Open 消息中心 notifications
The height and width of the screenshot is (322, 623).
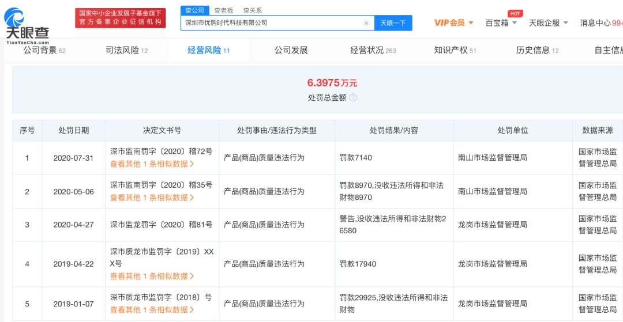tap(601, 22)
